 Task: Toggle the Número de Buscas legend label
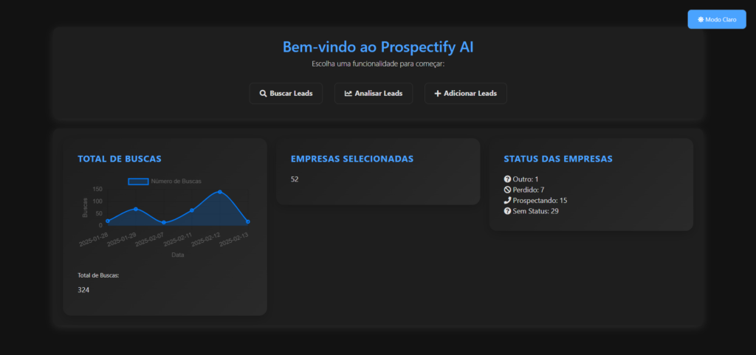176,181
